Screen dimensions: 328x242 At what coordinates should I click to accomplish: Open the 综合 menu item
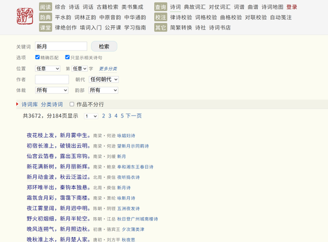click(60, 7)
